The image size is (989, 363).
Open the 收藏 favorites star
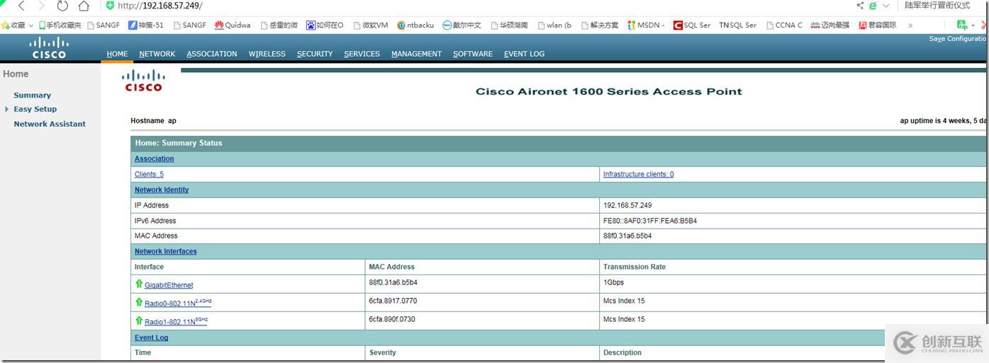point(6,25)
